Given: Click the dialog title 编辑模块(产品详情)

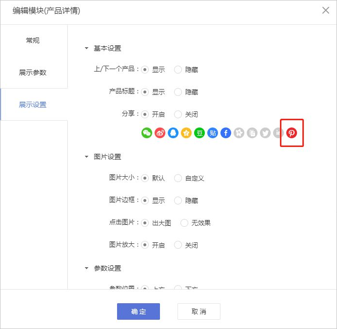Looking at the screenshot, I should coord(46,10).
